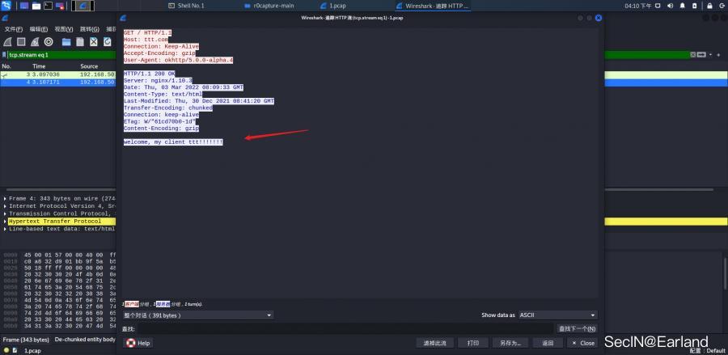
Task: Click the 查找 search input field
Action: (345, 328)
